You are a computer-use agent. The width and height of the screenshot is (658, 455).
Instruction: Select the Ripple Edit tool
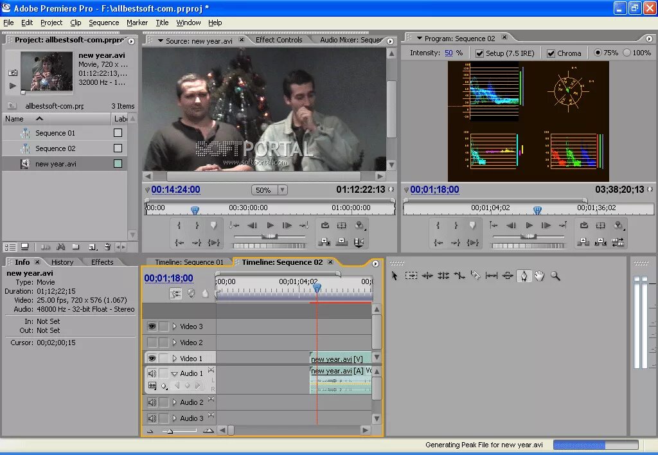click(x=427, y=276)
